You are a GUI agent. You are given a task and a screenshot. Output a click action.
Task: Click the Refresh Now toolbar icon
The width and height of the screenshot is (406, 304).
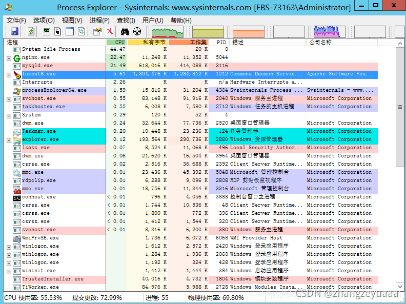click(x=31, y=31)
